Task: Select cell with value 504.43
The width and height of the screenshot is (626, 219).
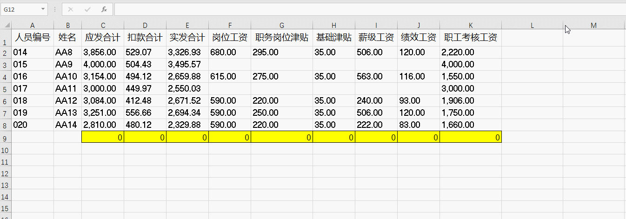Action: (145, 65)
